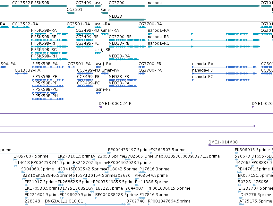This screenshot has height=206, width=273.
Task: Click transcript PIP5K59B-RA
Action: (44, 30)
